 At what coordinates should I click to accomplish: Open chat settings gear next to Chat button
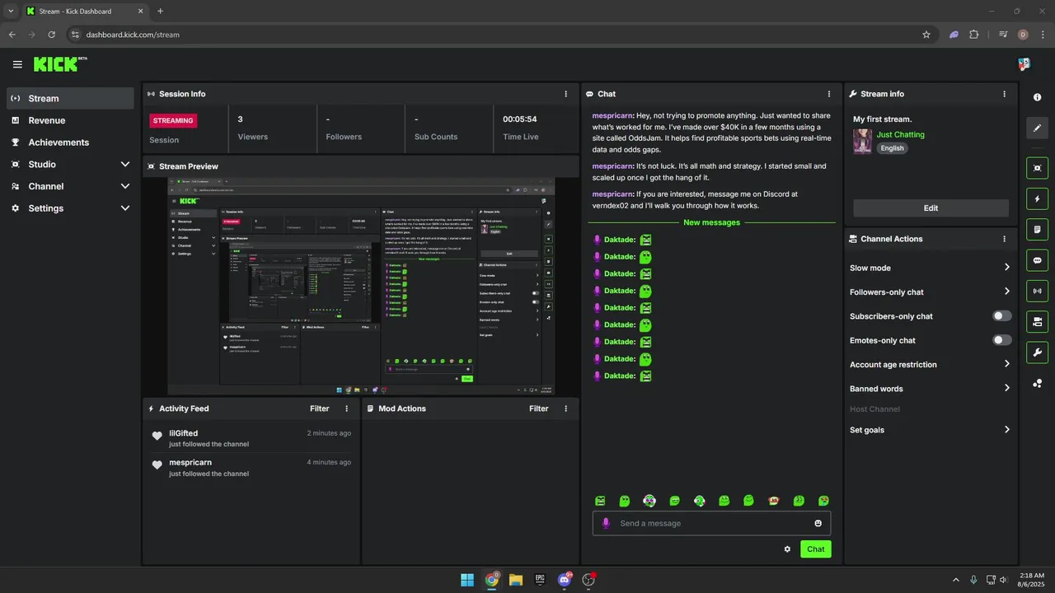(x=787, y=549)
